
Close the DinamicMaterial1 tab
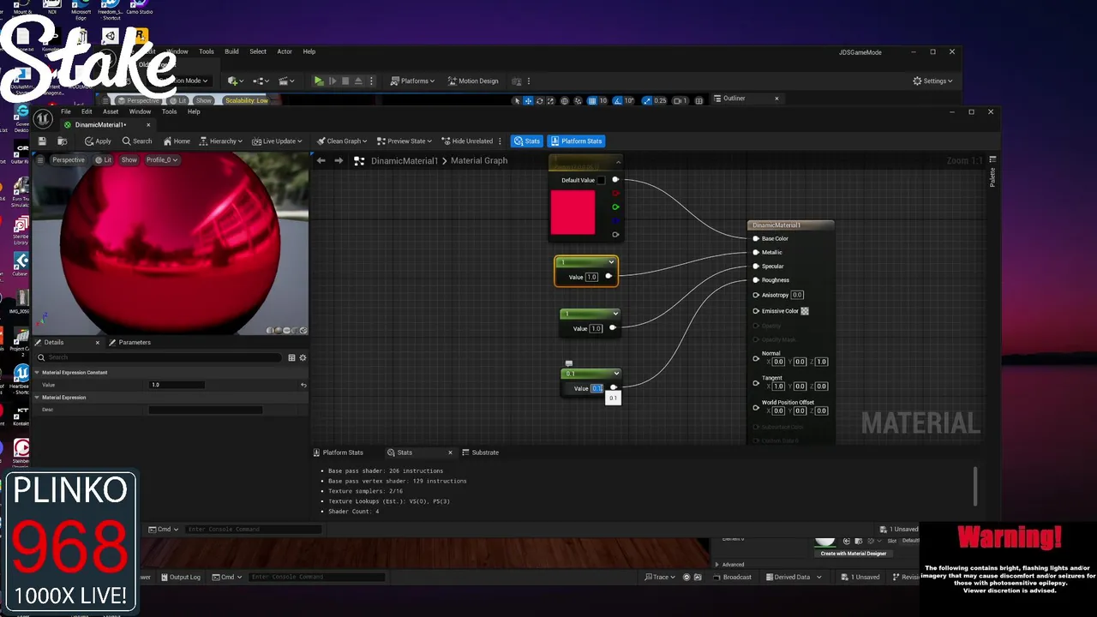147,125
